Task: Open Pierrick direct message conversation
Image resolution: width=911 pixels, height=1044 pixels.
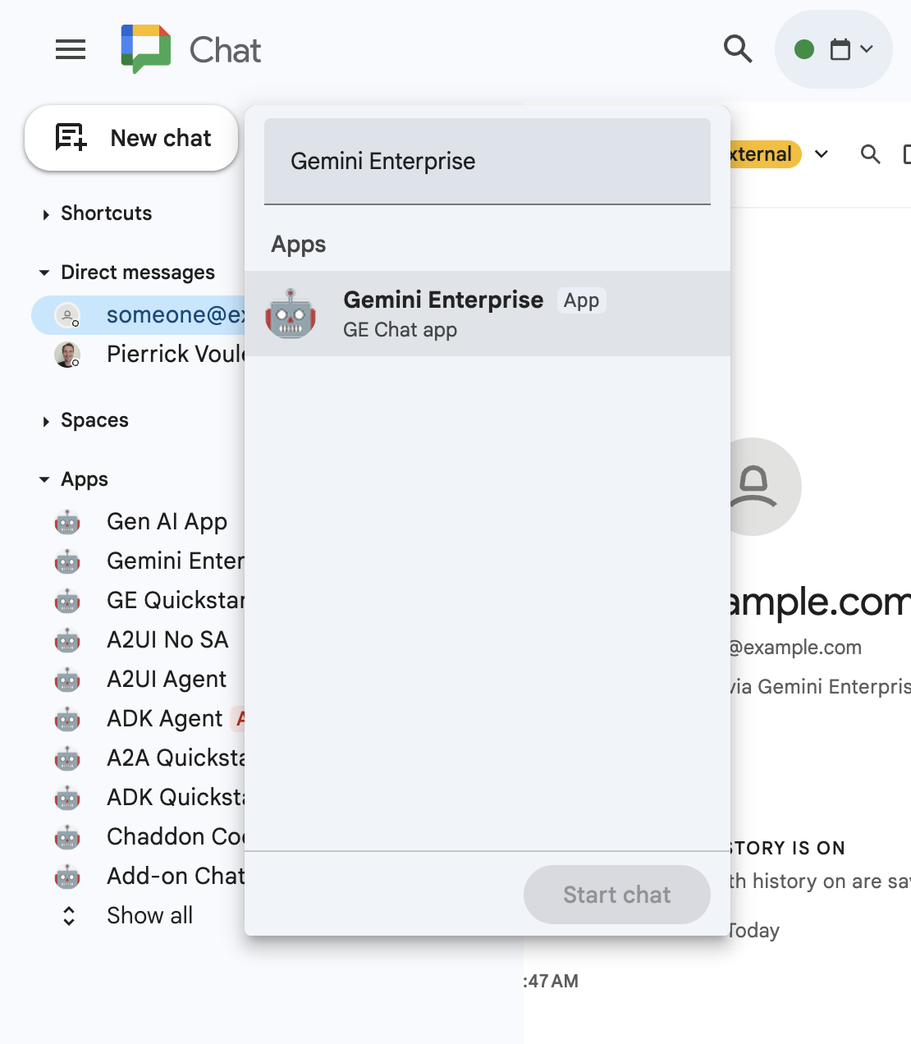Action: [174, 355]
